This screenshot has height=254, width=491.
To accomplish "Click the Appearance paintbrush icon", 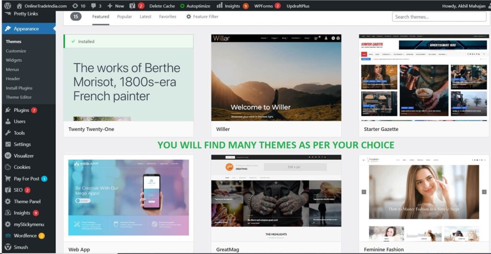I will pos(8,28).
